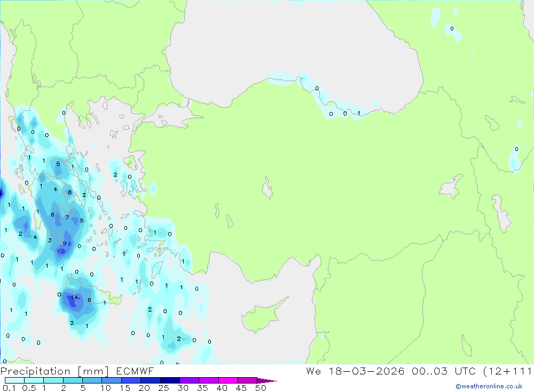Click the 30–35 mm purple legend swatch
The height and width of the screenshot is (391, 534).
190,380
